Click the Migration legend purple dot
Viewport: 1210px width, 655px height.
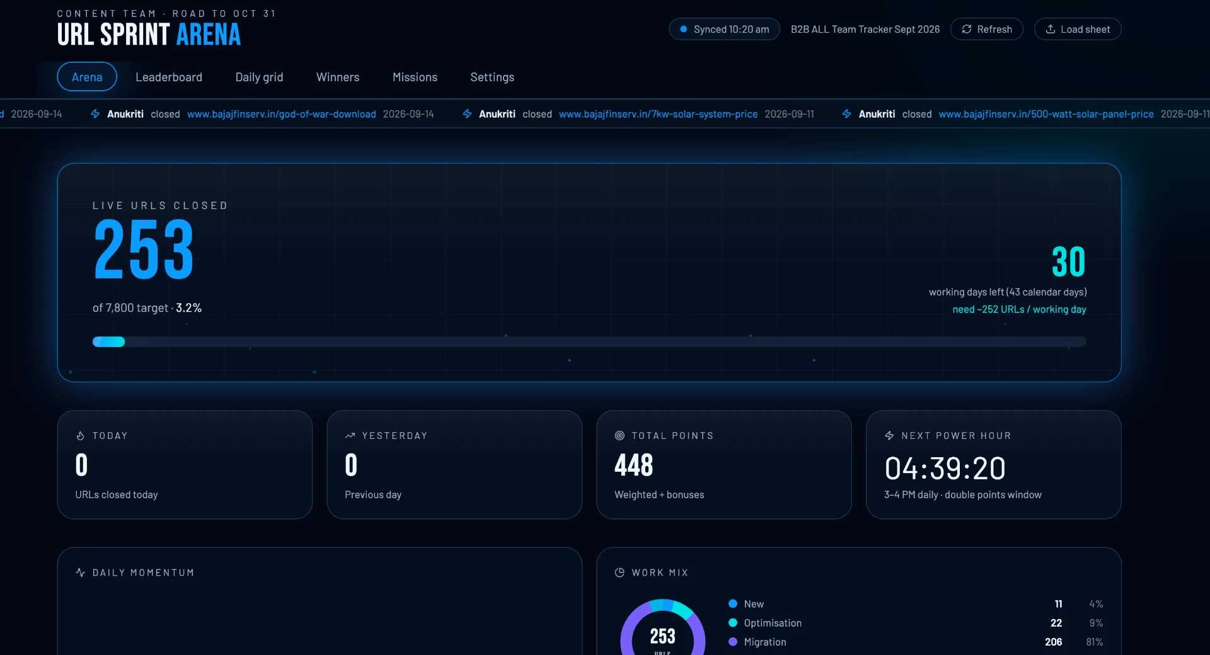[x=733, y=642]
